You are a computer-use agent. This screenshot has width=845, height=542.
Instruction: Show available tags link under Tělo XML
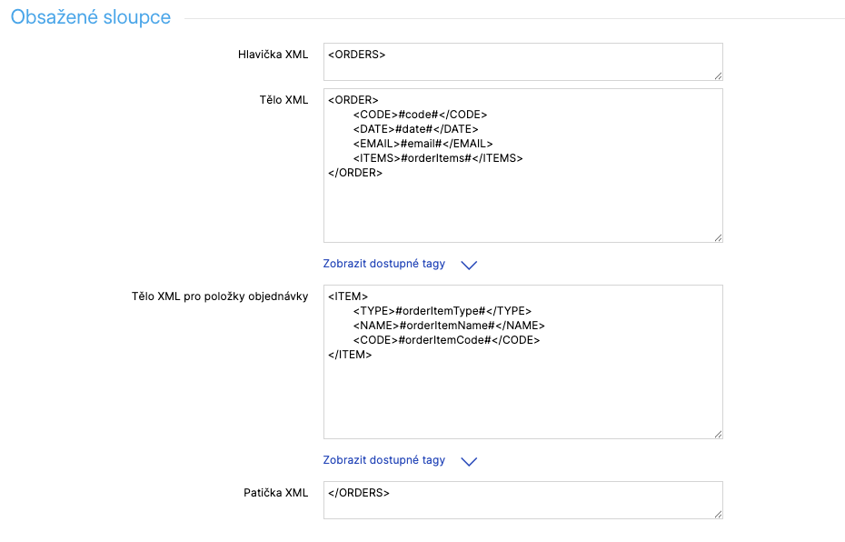384,264
